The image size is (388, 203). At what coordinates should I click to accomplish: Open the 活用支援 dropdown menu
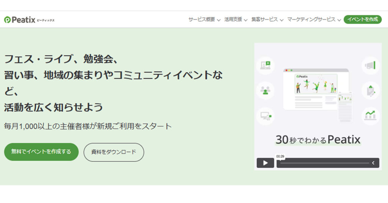pos(236,20)
